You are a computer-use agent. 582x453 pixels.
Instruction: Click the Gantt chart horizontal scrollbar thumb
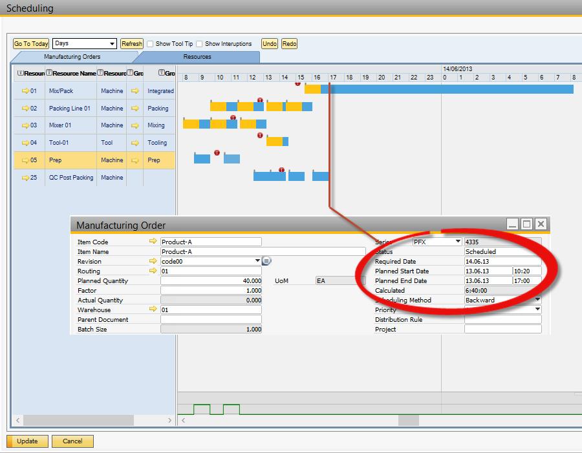tap(408, 420)
